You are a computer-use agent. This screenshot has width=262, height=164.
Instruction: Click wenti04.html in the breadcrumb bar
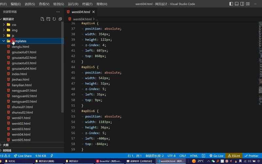[x=82, y=19]
